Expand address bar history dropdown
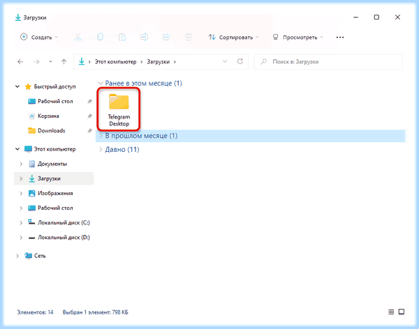Viewport: 419px width, 329px height. point(225,61)
